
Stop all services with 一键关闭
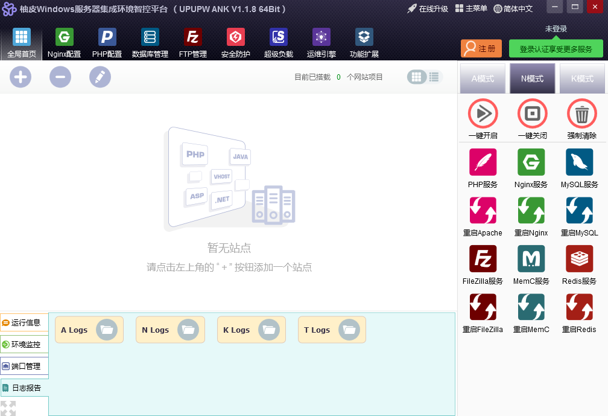coord(533,119)
